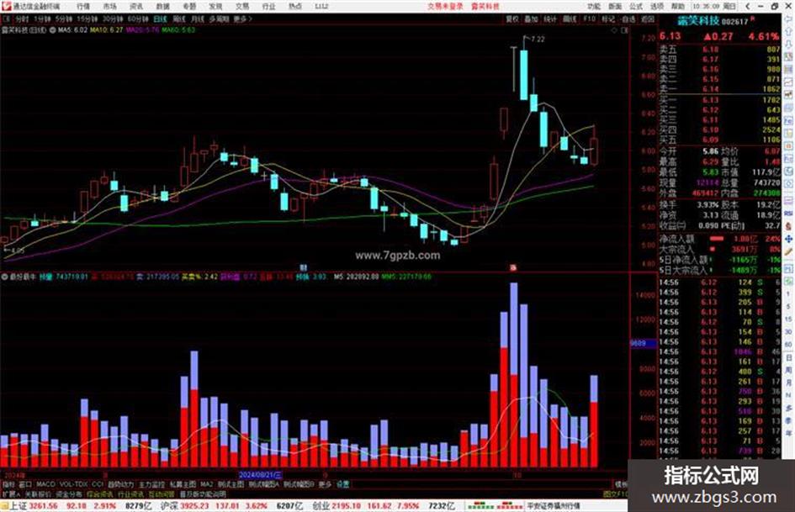This screenshot has width=795, height=512.
Task: Open the 公式 menu in title bar
Action: 636,6
